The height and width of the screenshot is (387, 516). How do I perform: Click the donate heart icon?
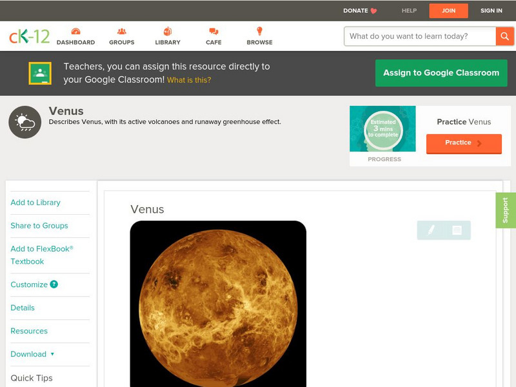(x=372, y=10)
